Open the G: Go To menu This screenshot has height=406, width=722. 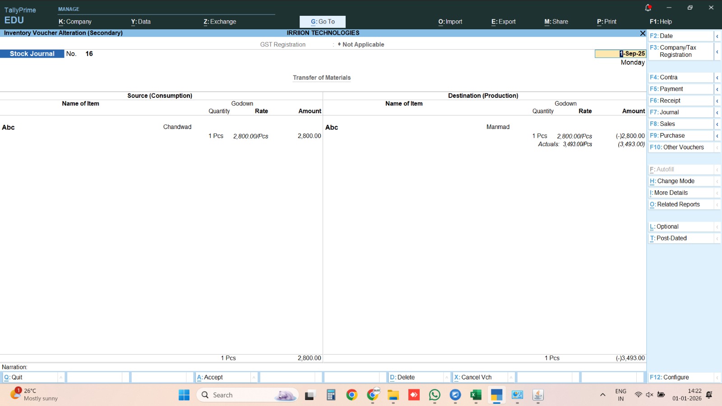click(x=323, y=22)
